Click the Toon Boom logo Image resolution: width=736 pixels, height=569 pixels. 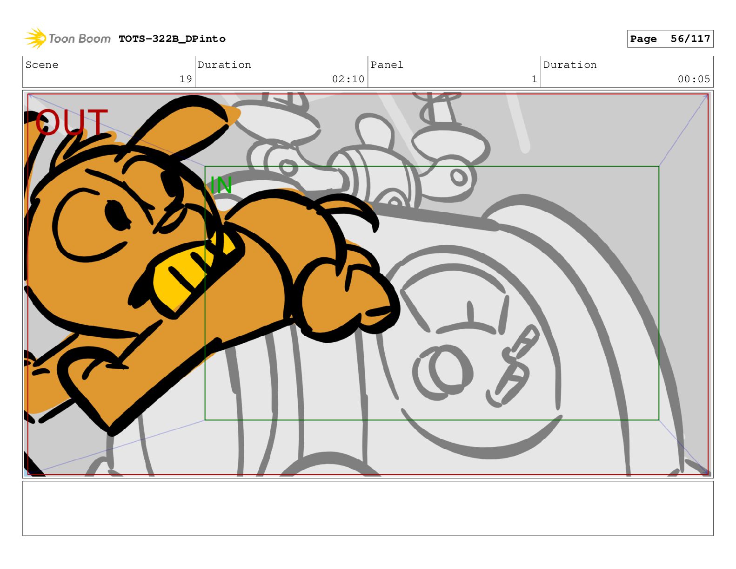pos(67,39)
